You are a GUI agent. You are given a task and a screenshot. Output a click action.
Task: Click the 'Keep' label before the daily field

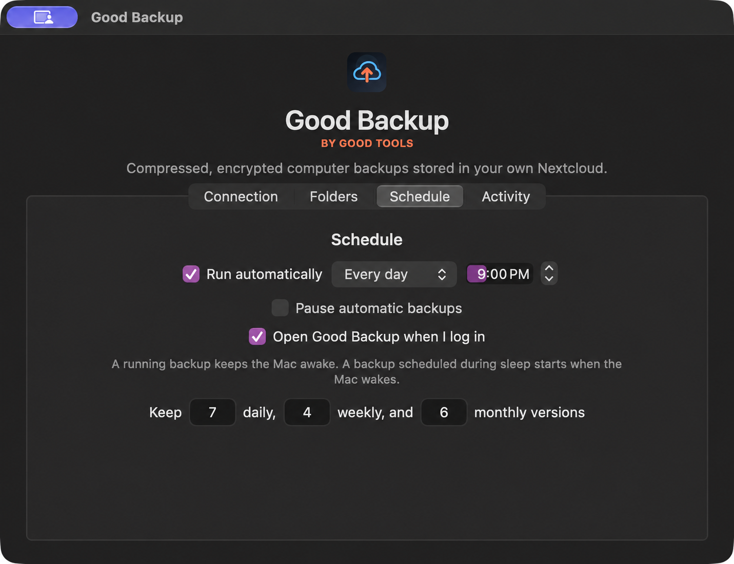(165, 412)
